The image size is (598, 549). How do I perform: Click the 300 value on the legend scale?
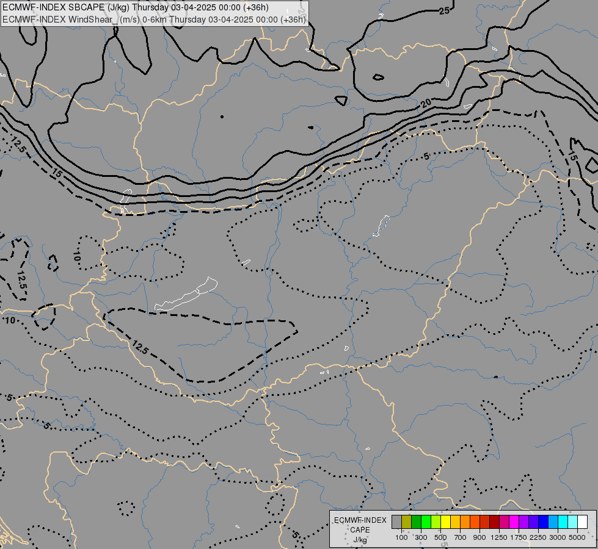coord(421,537)
